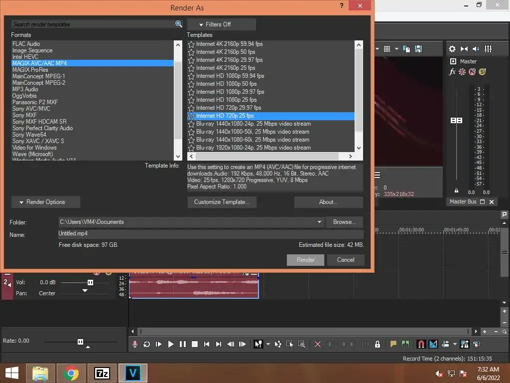Select the Envelope Edit tool
This screenshot has height=383, width=510.
point(278,344)
